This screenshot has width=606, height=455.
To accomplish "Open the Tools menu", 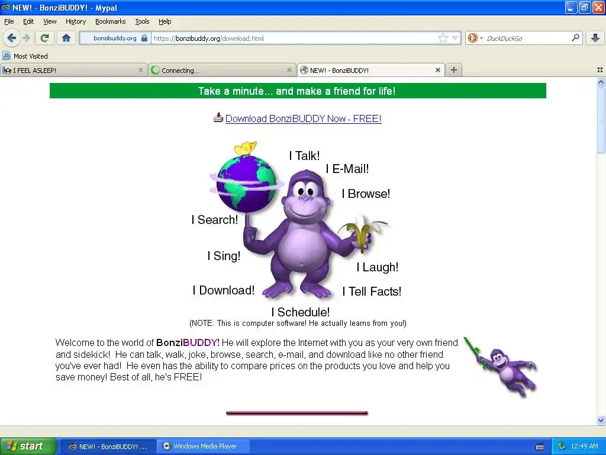I will click(142, 21).
